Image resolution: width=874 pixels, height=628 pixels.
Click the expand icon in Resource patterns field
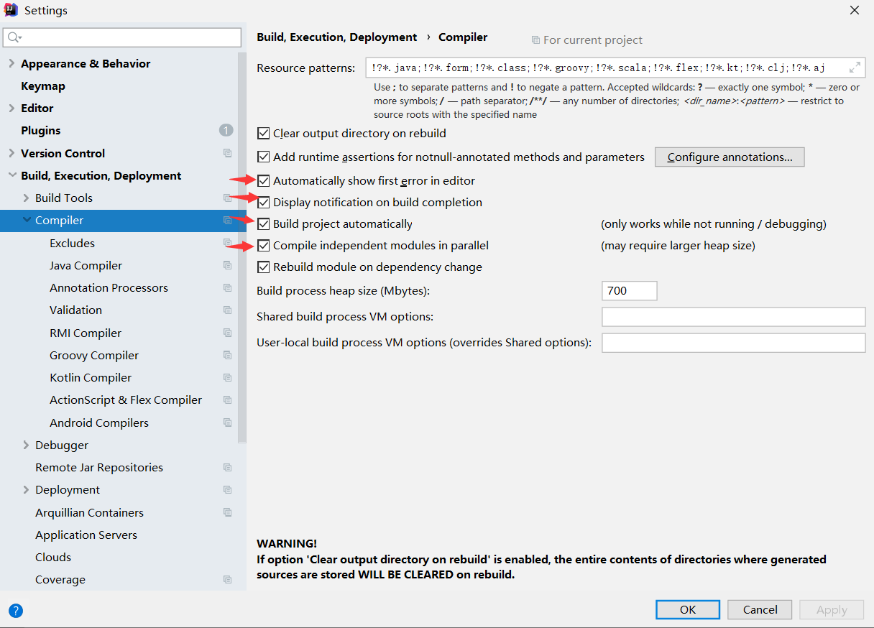coord(855,68)
